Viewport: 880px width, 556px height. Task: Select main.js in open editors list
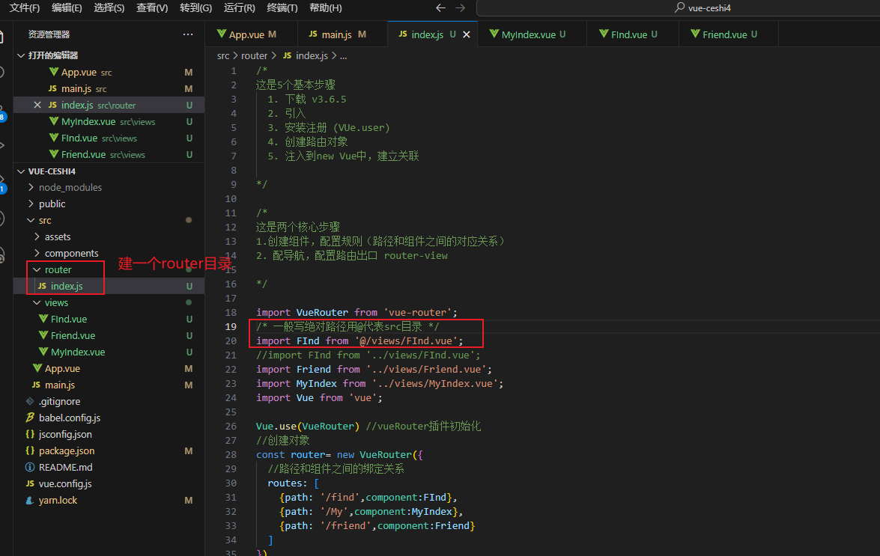coord(109,88)
